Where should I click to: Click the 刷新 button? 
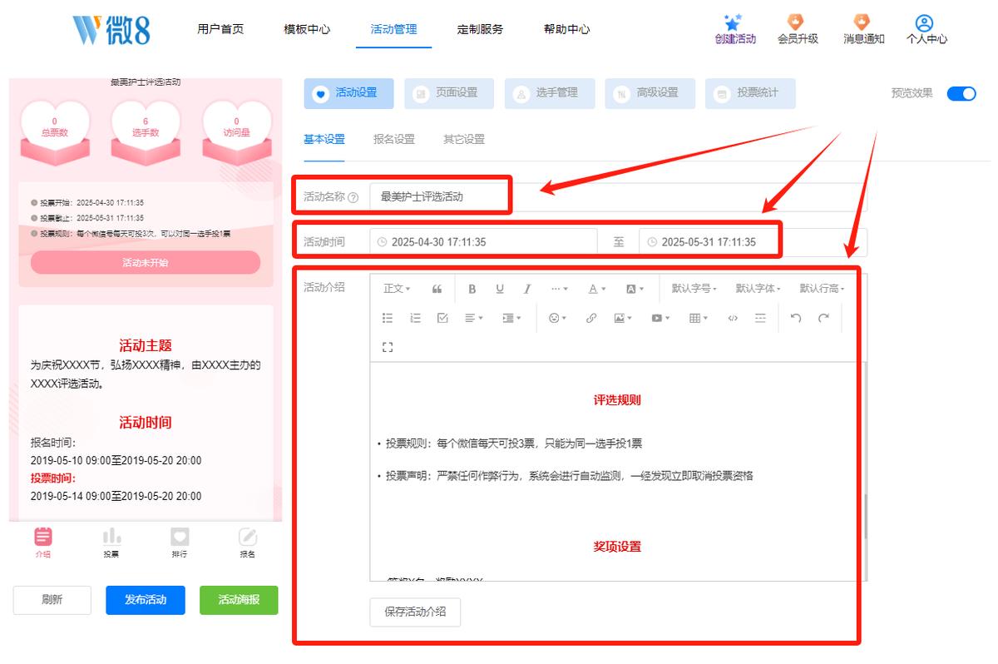pos(52,600)
